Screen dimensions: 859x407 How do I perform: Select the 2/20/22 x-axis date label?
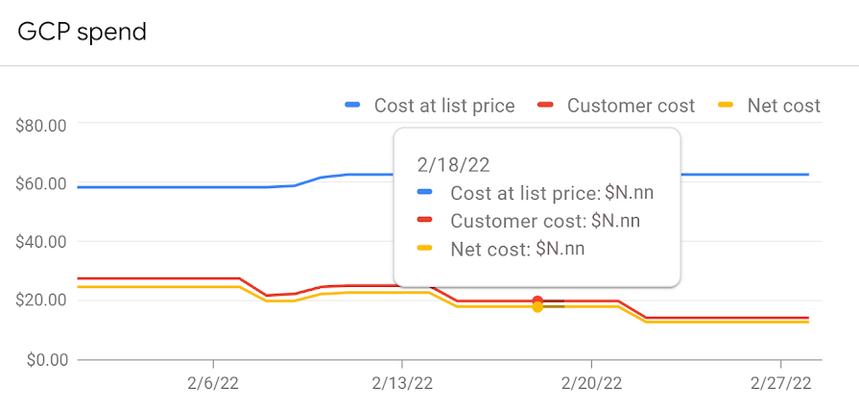click(591, 383)
